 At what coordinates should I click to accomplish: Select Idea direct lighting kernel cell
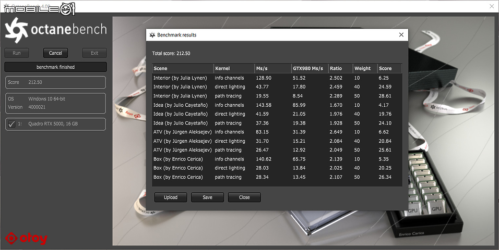point(230,114)
